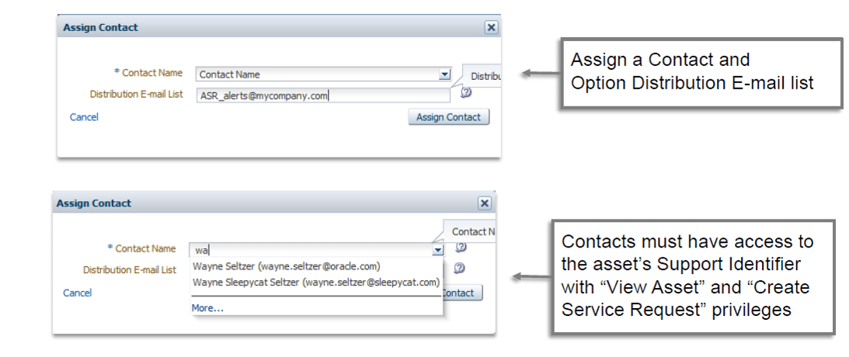Image resolution: width=849 pixels, height=357 pixels.
Task: Click the 'Assign a Contact' annotation box
Action: 701,71
